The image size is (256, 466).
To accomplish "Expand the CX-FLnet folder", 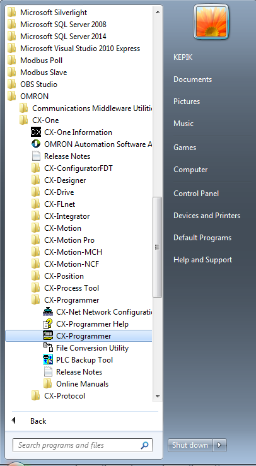I will coord(54,204).
